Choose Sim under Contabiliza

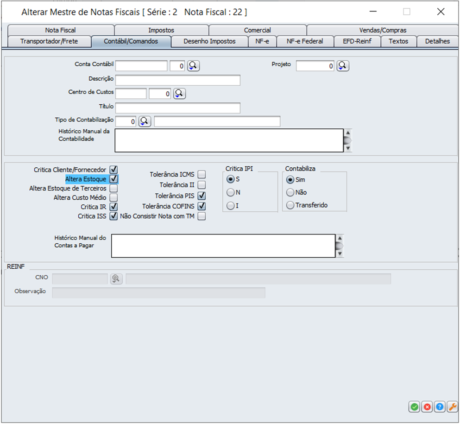pyautogui.click(x=290, y=180)
